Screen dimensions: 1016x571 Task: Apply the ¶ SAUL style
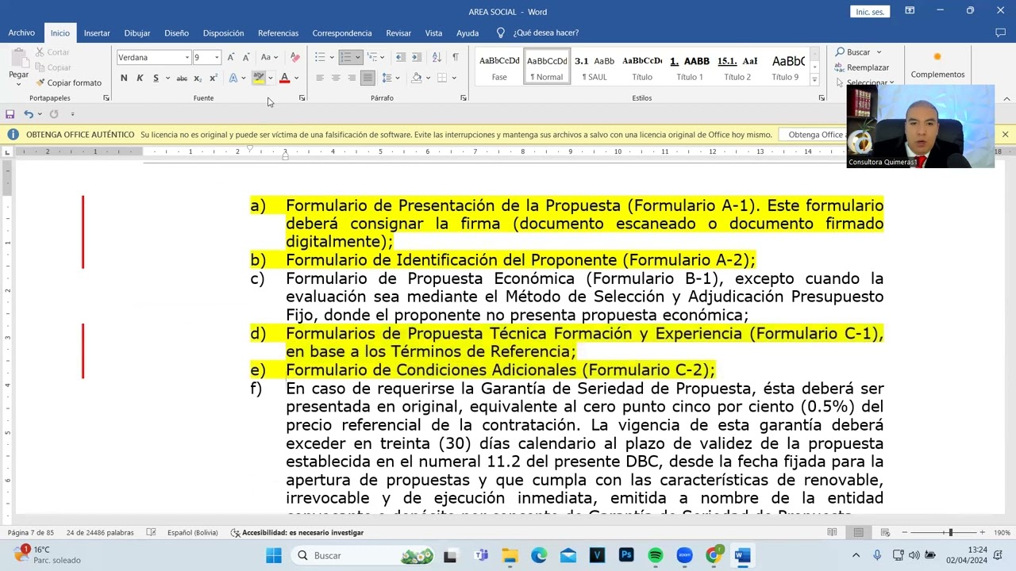595,67
